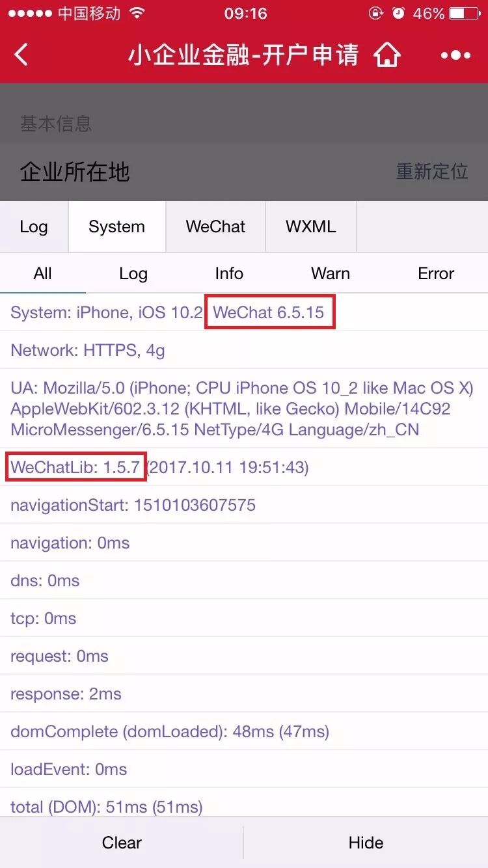This screenshot has width=488, height=868.
Task: Select the request: 0ms row
Action: 244,656
